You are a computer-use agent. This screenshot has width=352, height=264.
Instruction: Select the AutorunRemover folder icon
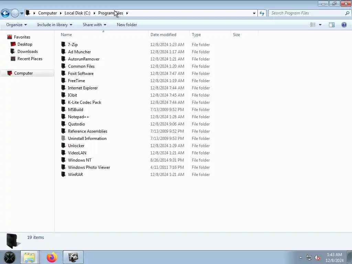63,59
